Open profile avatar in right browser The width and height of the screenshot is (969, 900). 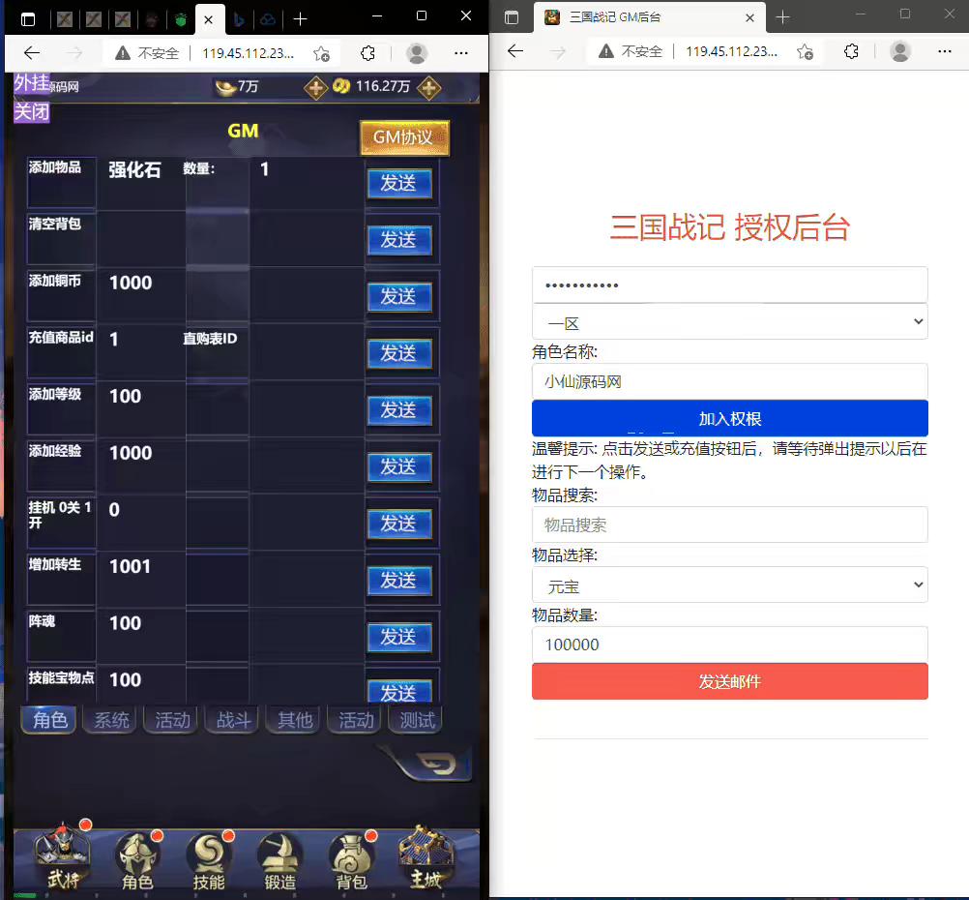click(900, 51)
